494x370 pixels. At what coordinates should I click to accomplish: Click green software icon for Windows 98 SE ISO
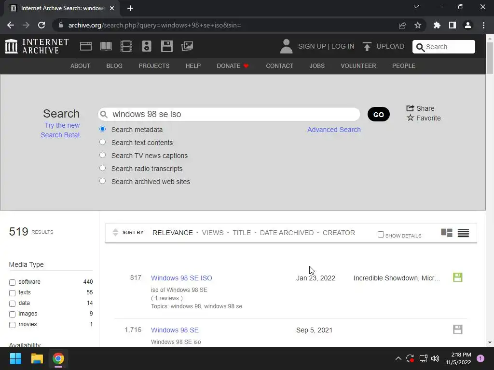(x=457, y=277)
